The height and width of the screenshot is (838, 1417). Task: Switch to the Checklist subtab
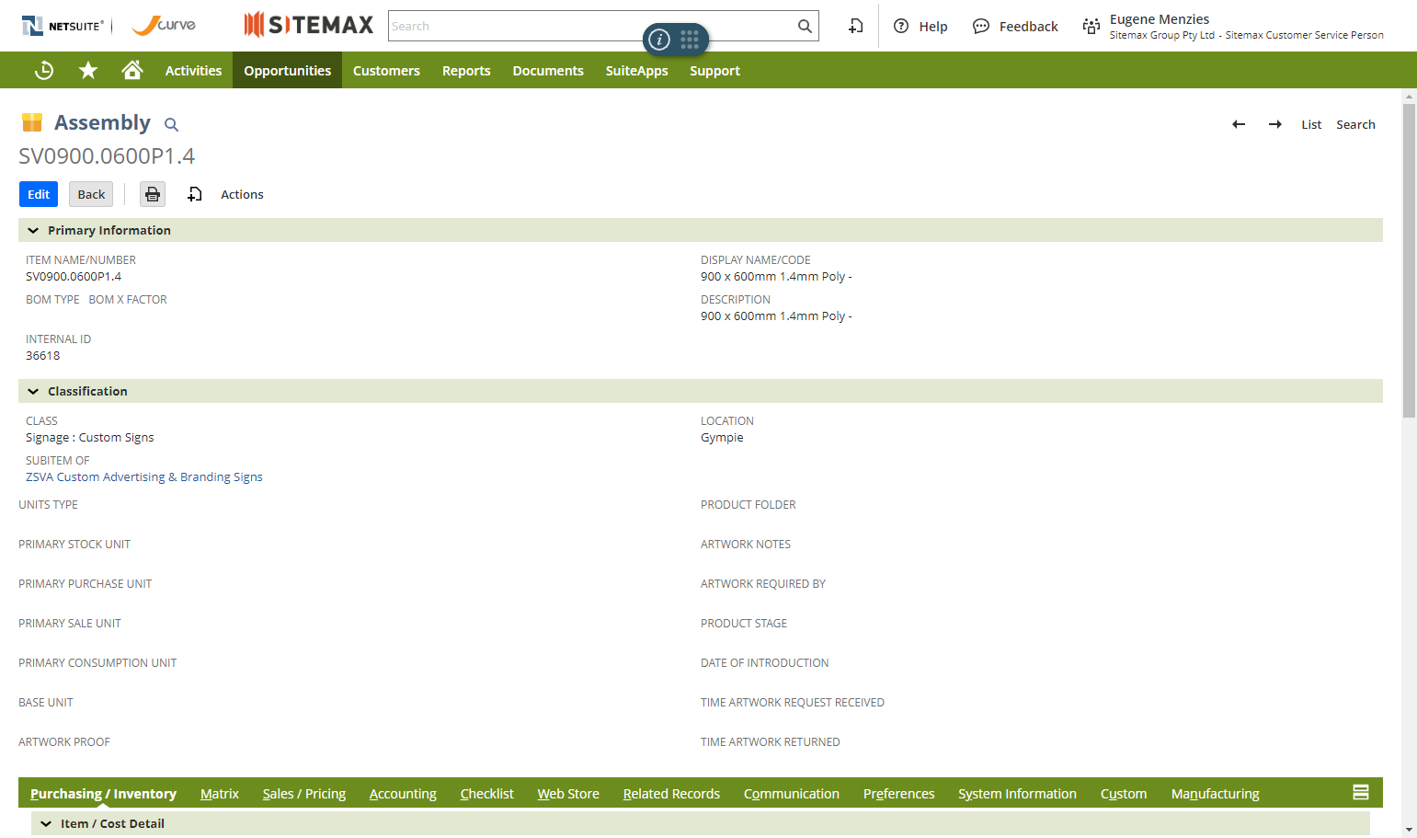coord(487,793)
